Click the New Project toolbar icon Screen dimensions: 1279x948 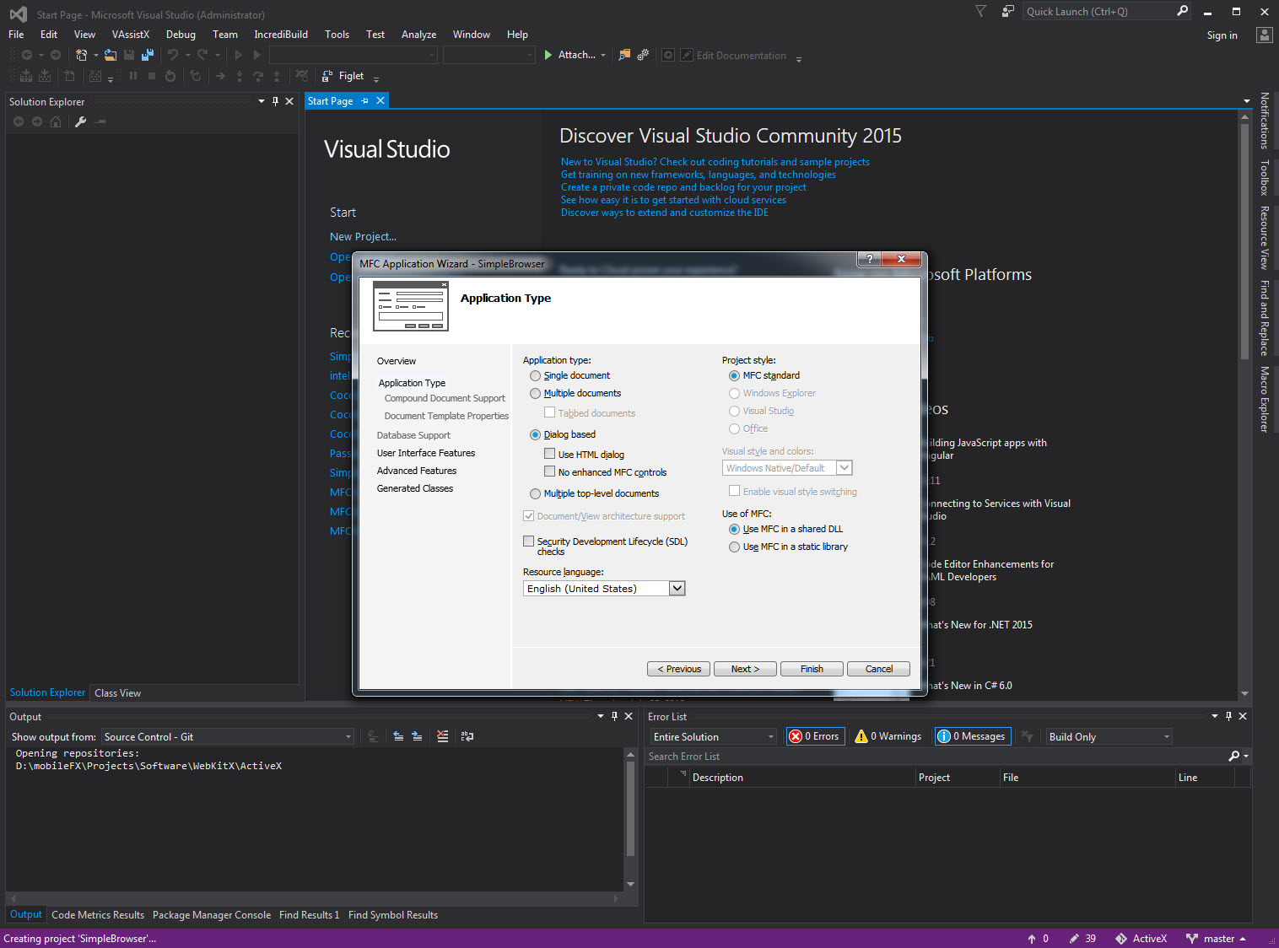81,55
